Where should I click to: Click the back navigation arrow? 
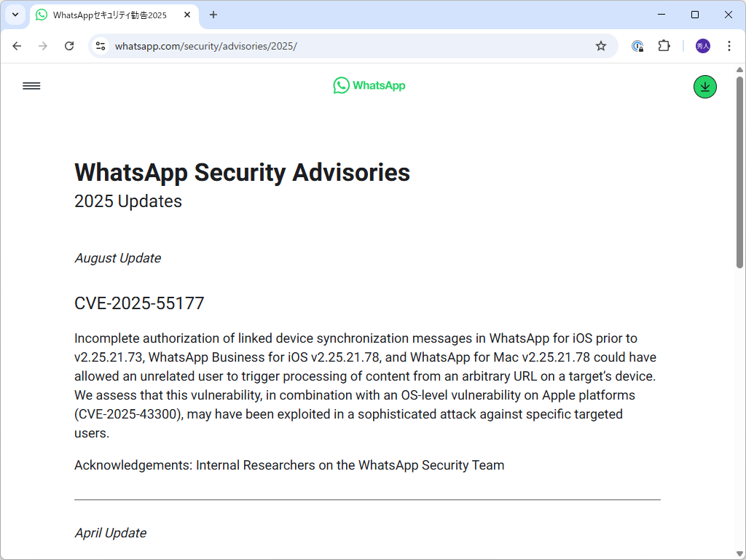click(17, 45)
